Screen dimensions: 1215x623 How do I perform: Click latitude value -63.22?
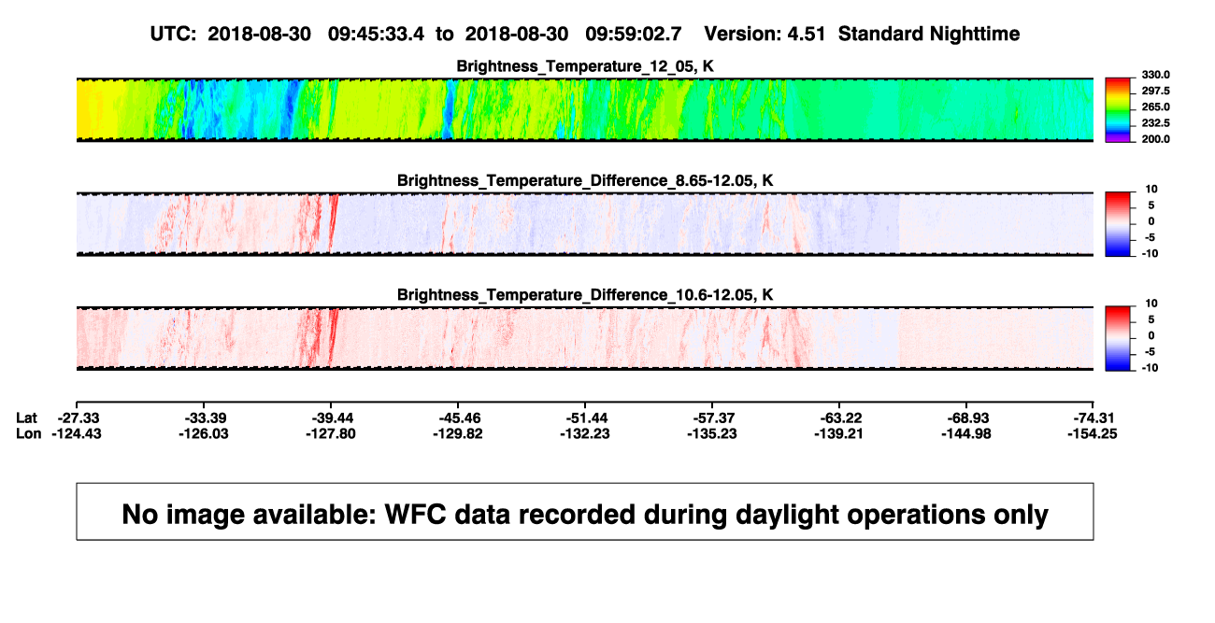coord(839,418)
